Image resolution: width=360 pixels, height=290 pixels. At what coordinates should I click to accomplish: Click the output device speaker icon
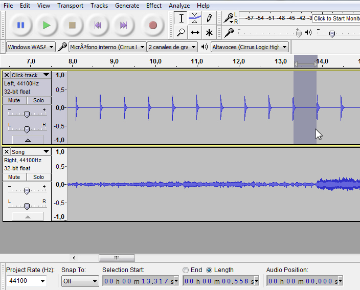coord(205,47)
